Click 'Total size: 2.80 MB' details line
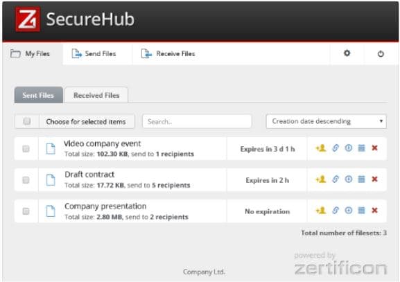The width and height of the screenshot is (400, 282). pyautogui.click(x=126, y=217)
